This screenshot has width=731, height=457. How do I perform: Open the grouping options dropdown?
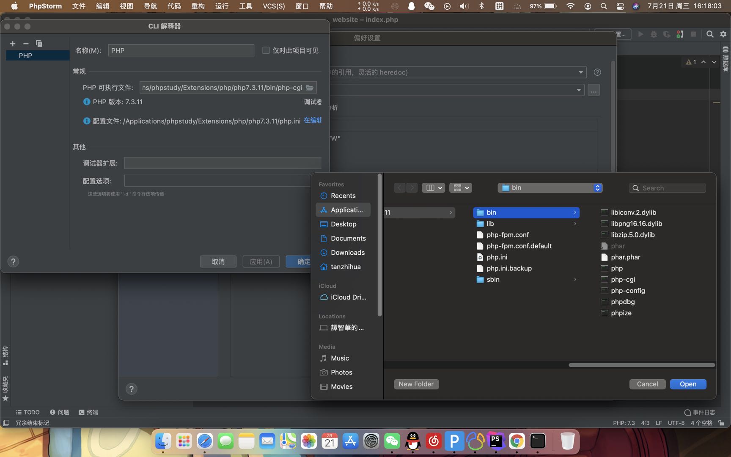pos(461,188)
